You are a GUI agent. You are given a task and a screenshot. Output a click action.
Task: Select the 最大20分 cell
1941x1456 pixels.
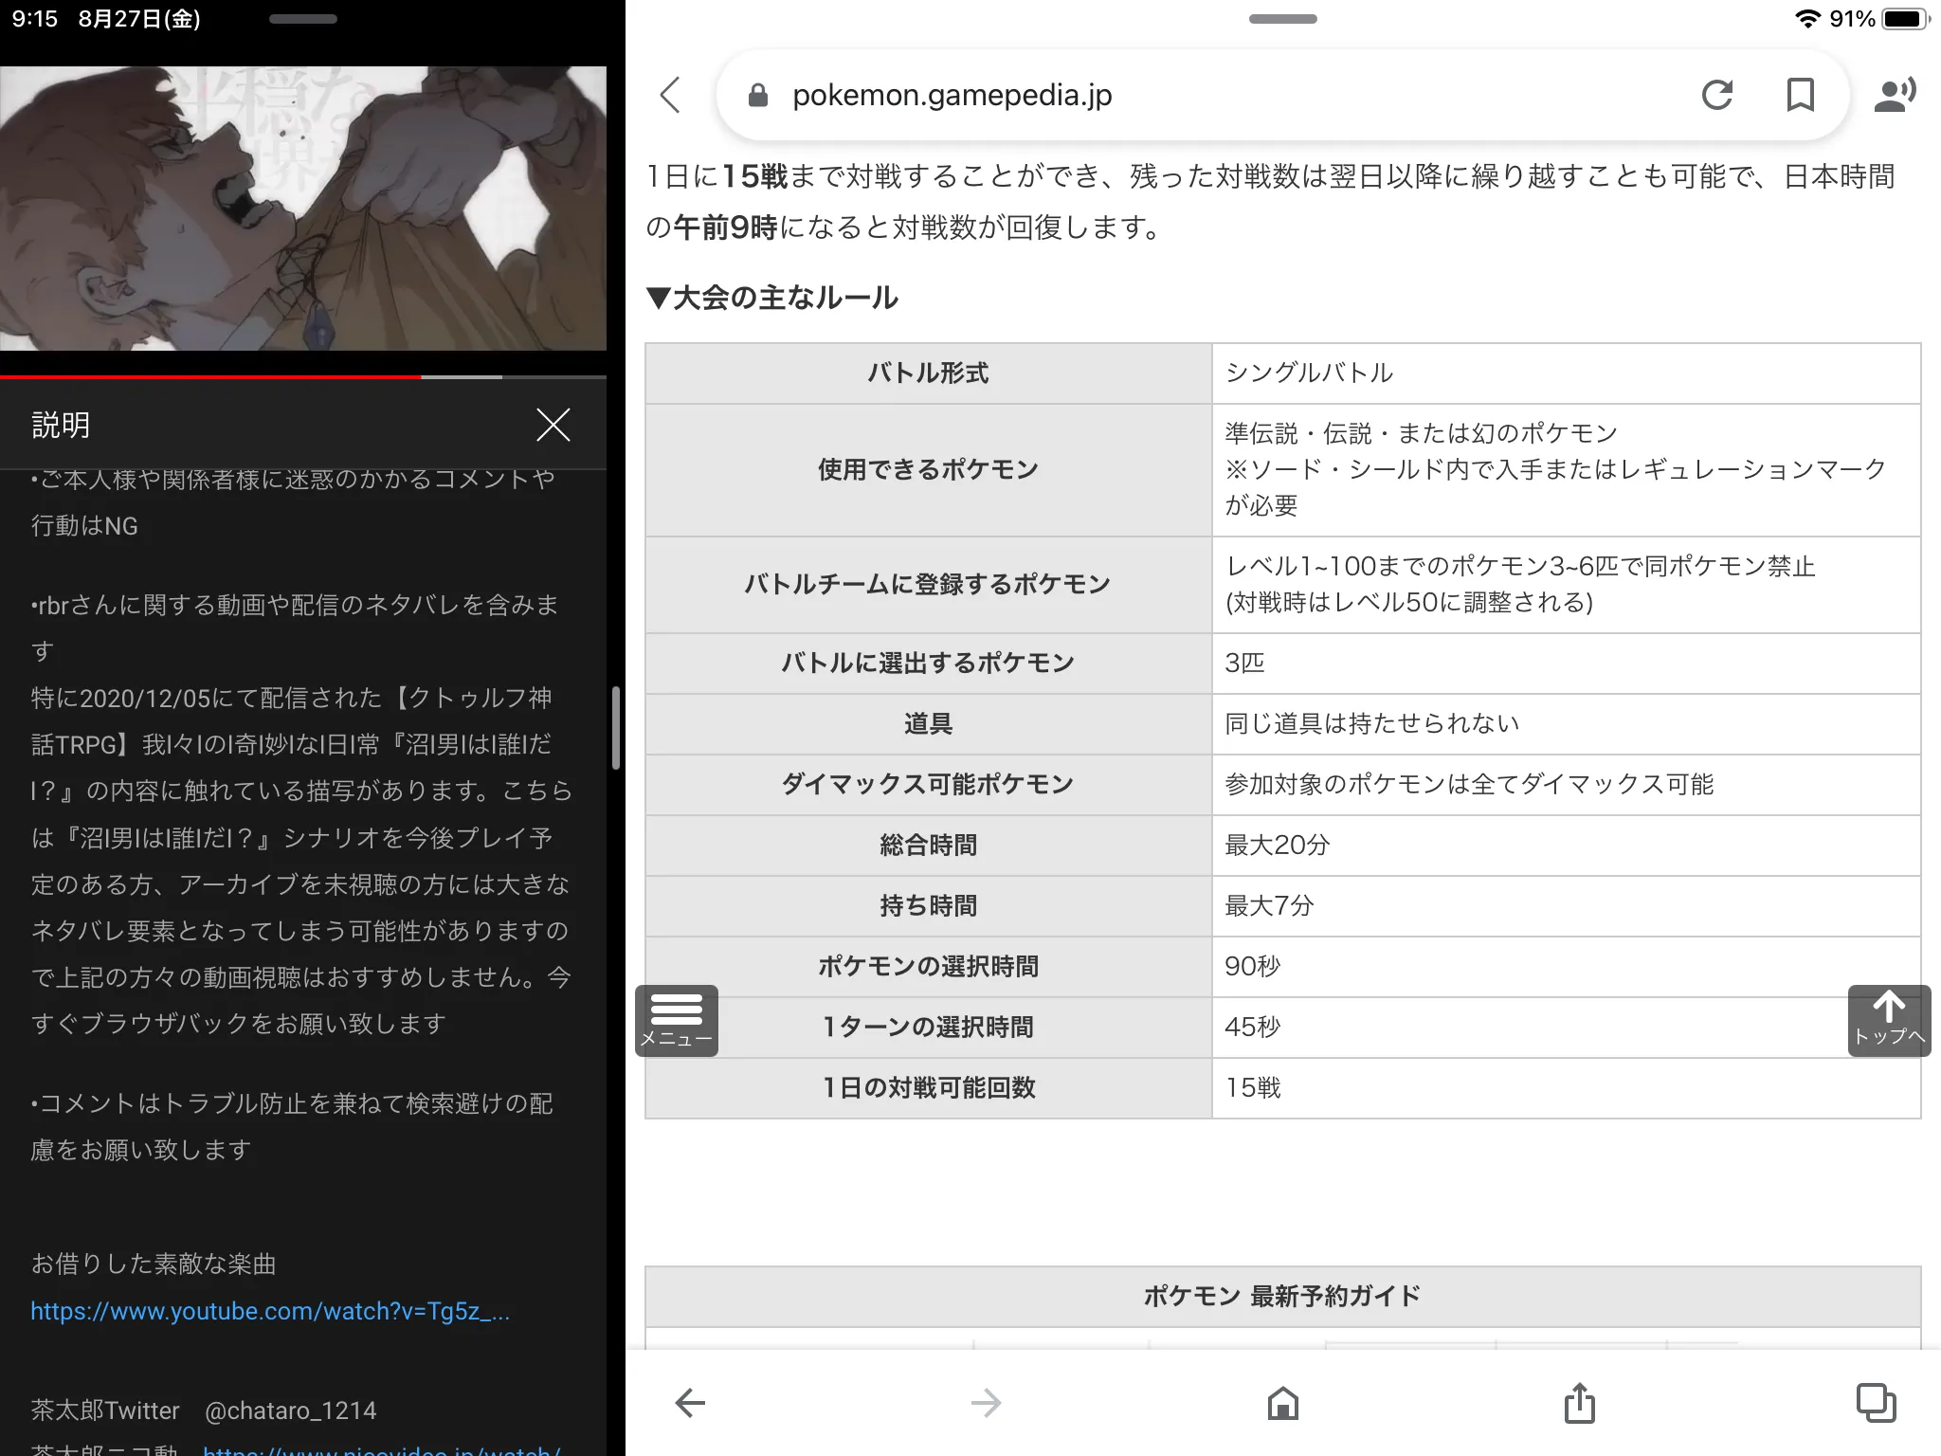(x=1567, y=846)
